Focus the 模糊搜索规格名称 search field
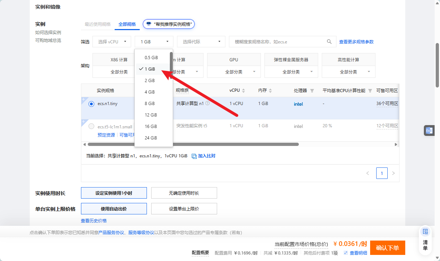Image resolution: width=440 pixels, height=261 pixels. [283, 42]
